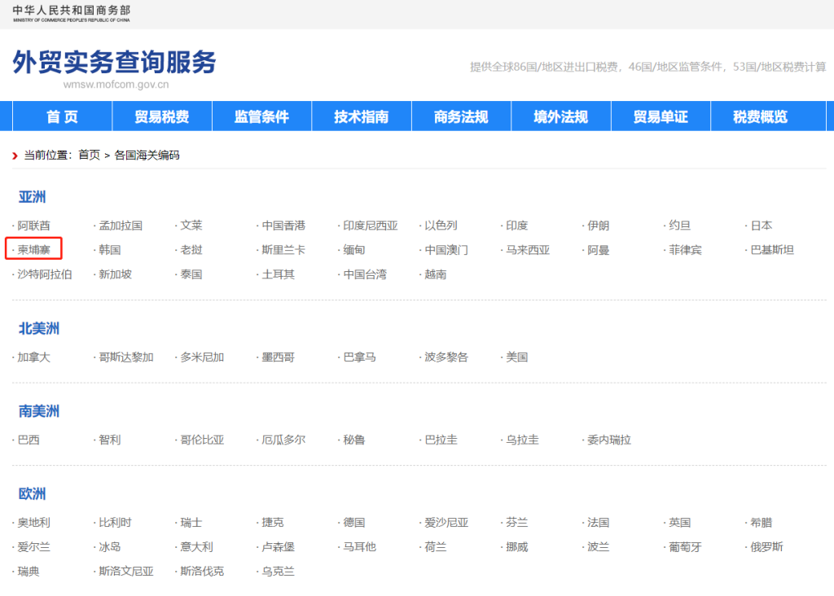View the 税费概览 tab
The height and width of the screenshot is (596, 834).
pyautogui.click(x=760, y=116)
